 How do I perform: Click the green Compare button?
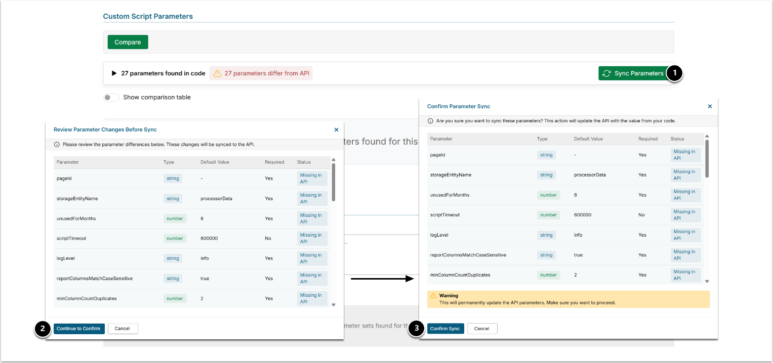click(x=128, y=42)
